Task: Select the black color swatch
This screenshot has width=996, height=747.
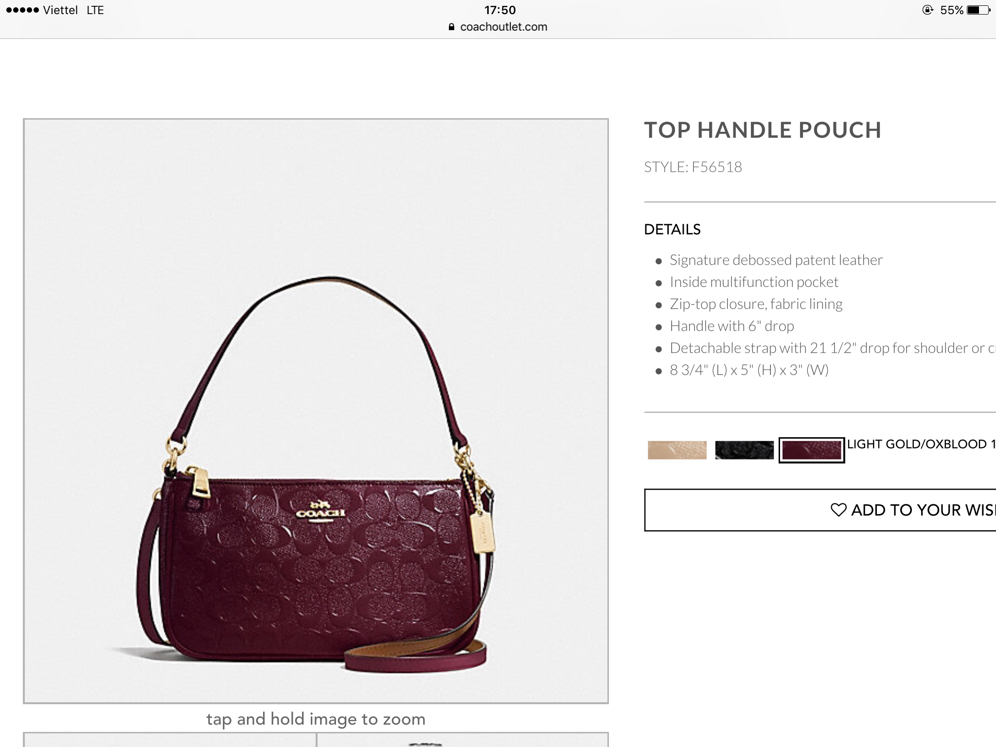Action: pos(744,450)
